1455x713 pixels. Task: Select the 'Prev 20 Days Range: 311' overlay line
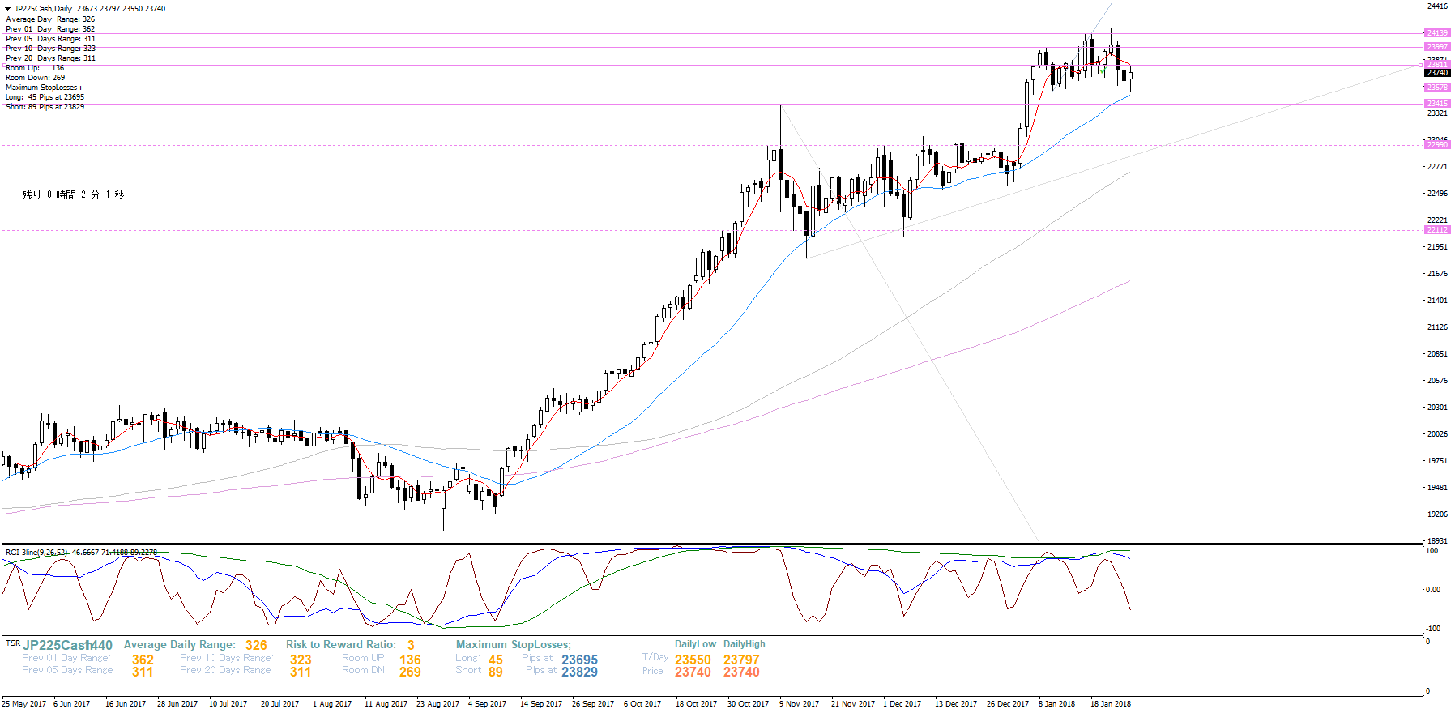[50, 58]
